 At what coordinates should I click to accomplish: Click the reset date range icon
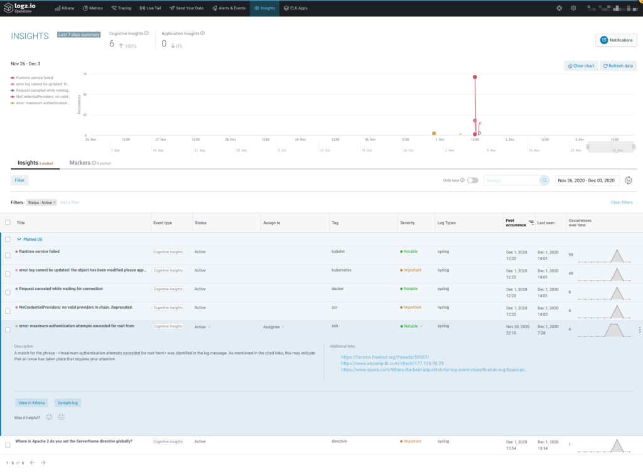tap(628, 180)
